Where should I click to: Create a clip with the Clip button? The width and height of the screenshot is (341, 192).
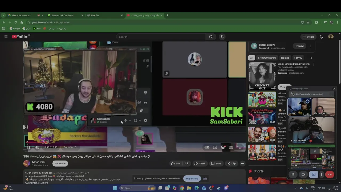[231, 163]
